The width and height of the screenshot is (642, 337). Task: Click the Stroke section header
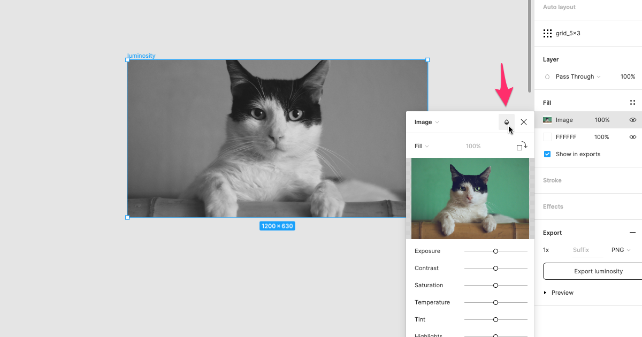tap(552, 180)
